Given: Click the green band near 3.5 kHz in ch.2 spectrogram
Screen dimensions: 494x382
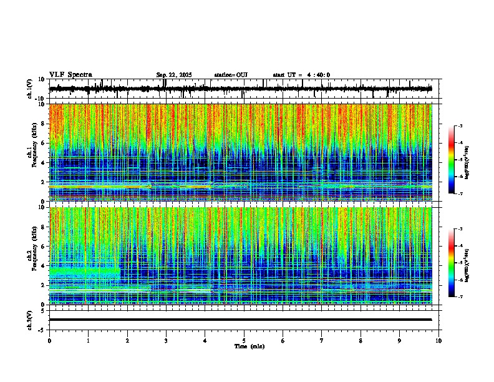Looking at the screenshot, I should (x=84, y=271).
